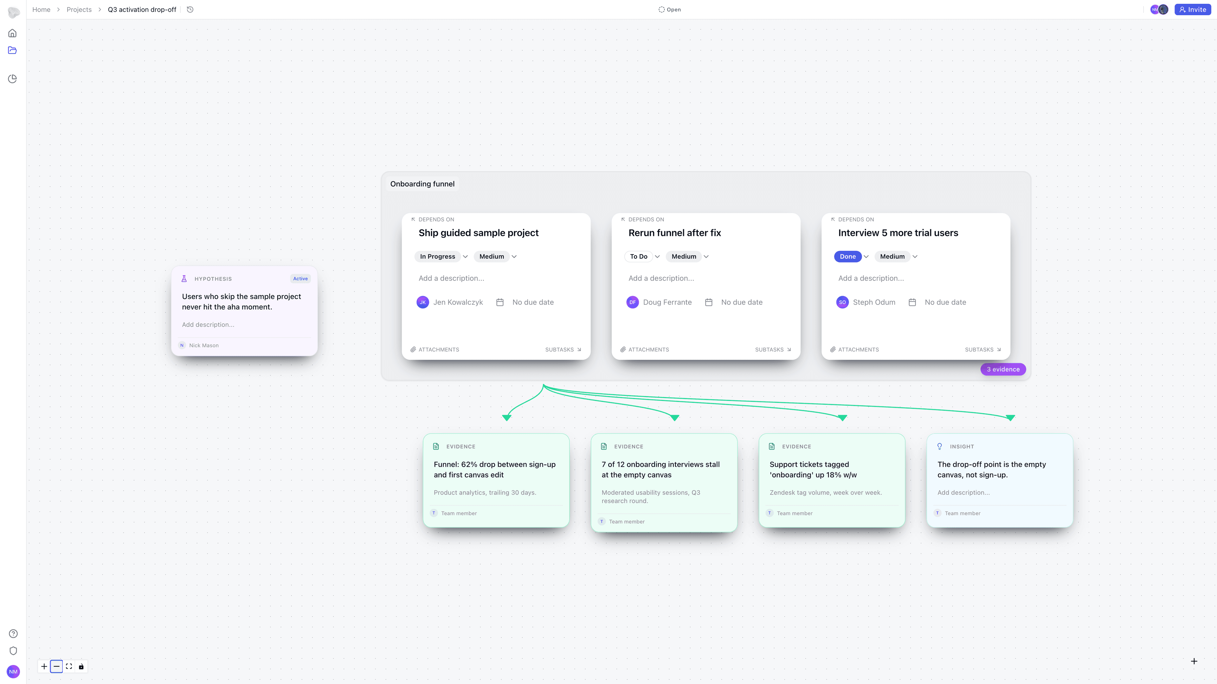Click the calendar icon on Rerun funnel after fix
The image size is (1217, 684).
709,302
